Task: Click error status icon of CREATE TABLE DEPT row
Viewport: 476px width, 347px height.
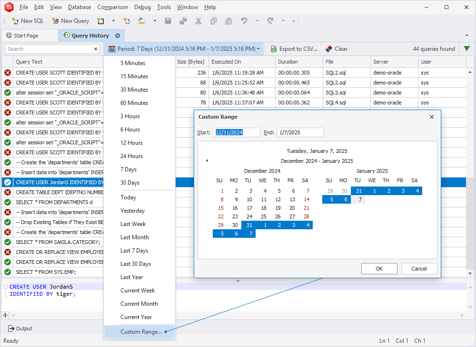Action: [x=8, y=192]
